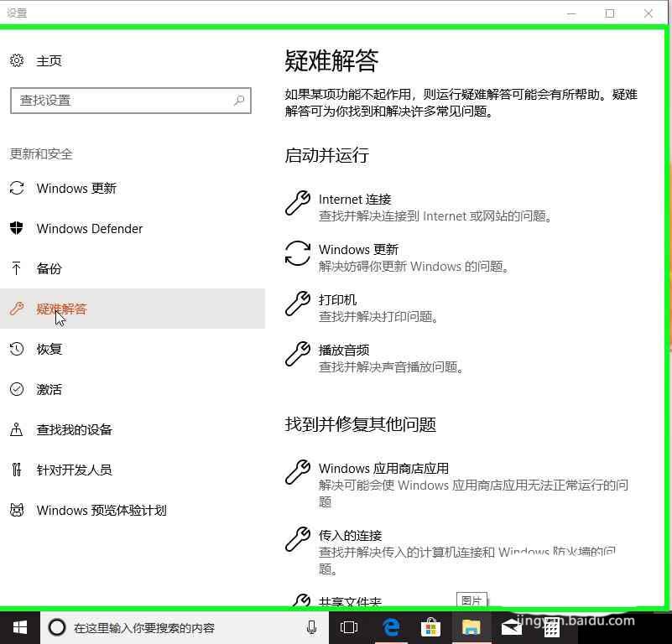Click the Windows 更新 troubleshooter sync icon
The height and width of the screenshot is (644, 672).
click(x=298, y=253)
